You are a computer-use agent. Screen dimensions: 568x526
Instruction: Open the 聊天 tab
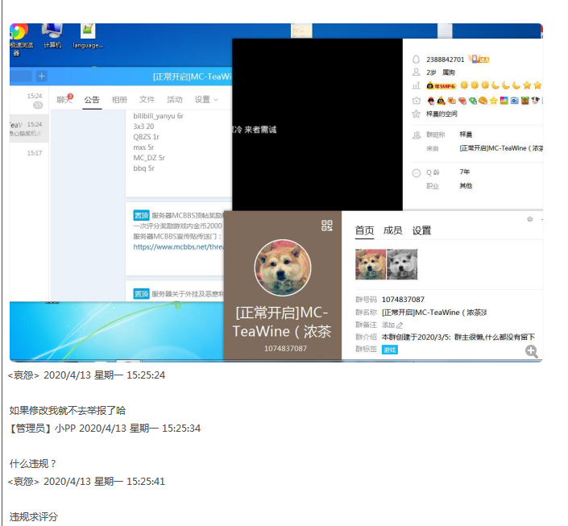pos(64,99)
